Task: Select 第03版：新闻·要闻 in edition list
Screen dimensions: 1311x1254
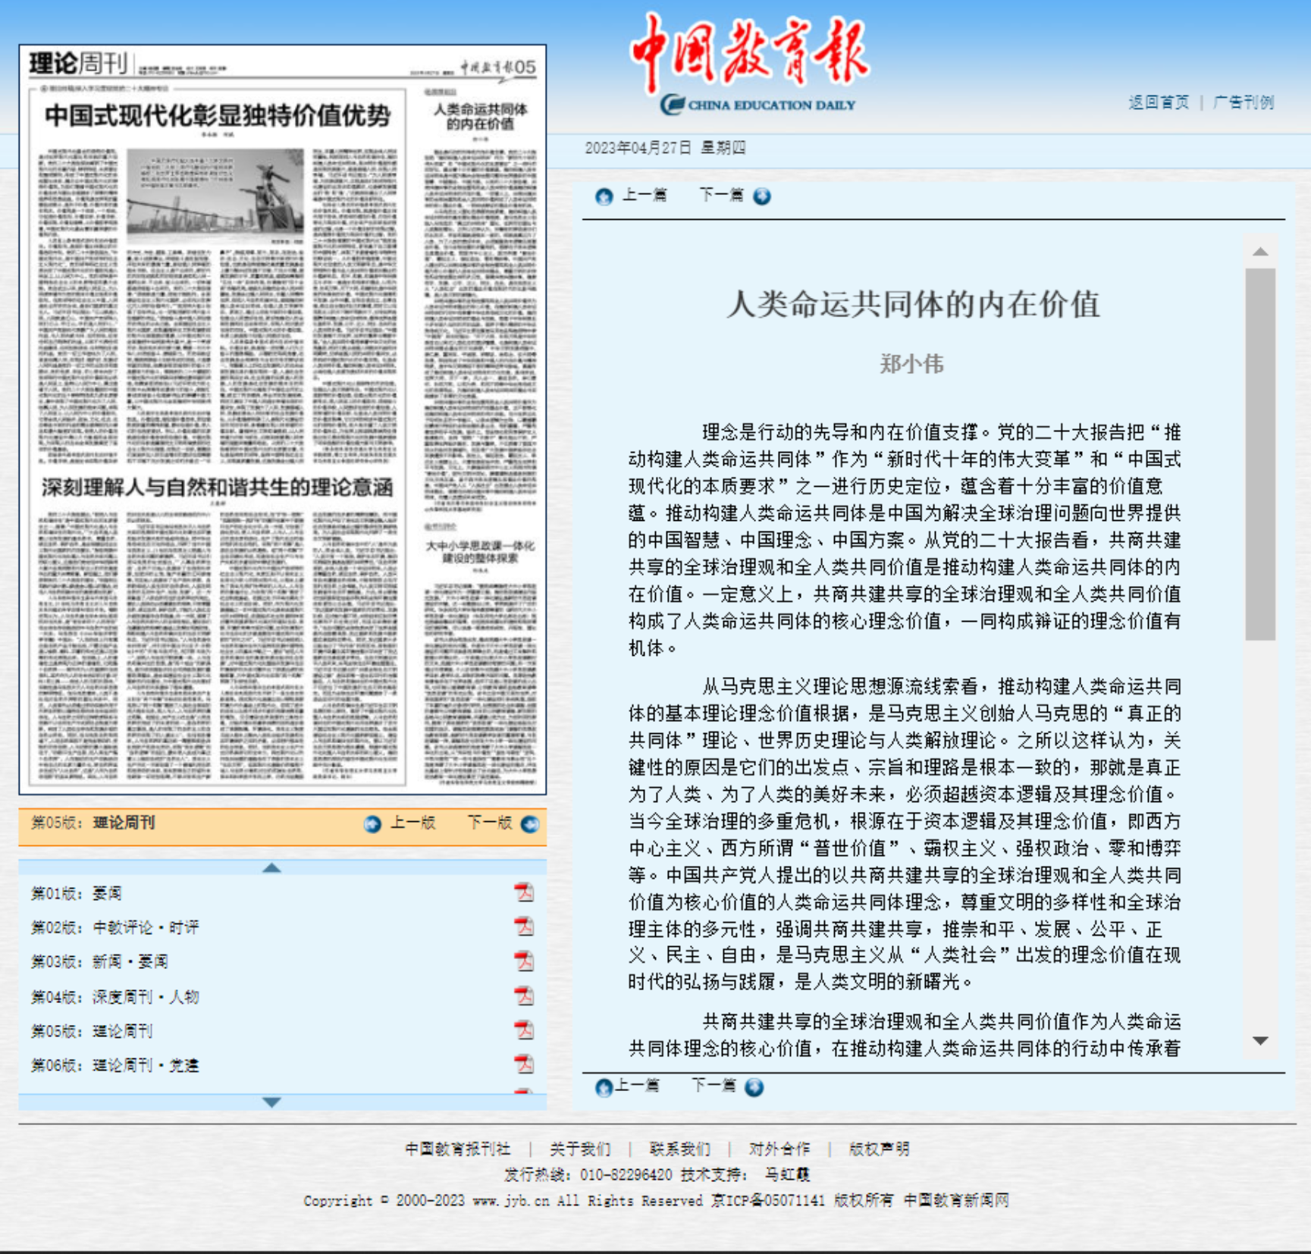Action: pyautogui.click(x=99, y=962)
